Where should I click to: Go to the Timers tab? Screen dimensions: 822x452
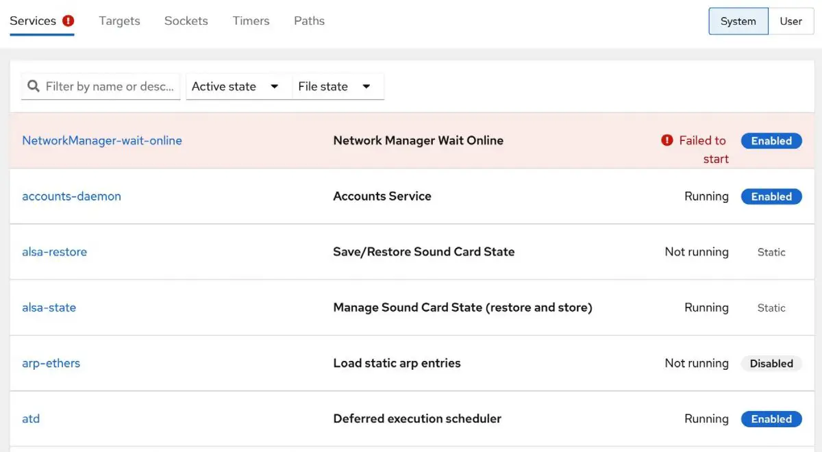pyautogui.click(x=251, y=21)
